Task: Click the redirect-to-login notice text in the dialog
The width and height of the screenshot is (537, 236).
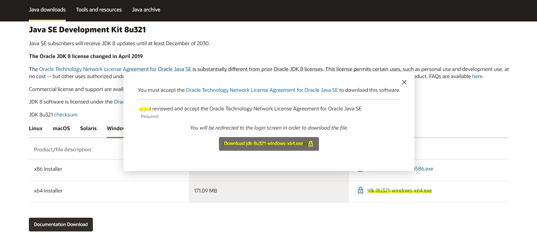Action: pyautogui.click(x=269, y=128)
